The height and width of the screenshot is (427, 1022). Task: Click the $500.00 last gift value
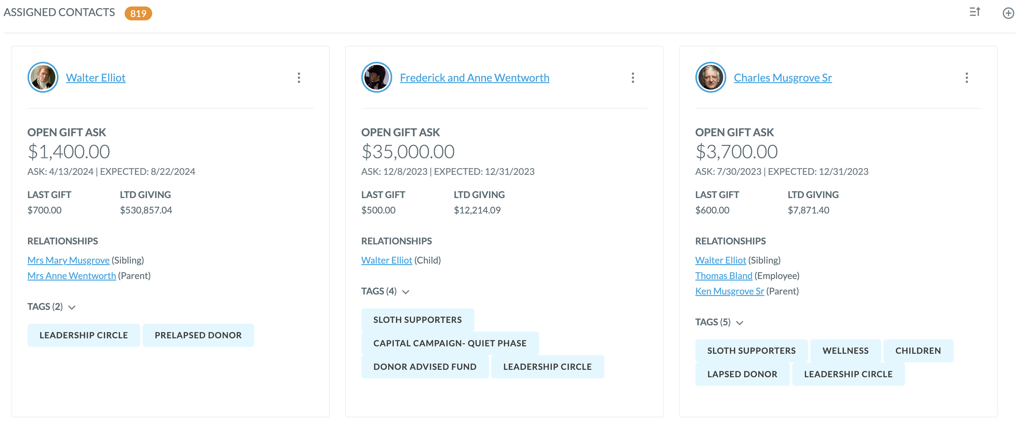tap(379, 210)
